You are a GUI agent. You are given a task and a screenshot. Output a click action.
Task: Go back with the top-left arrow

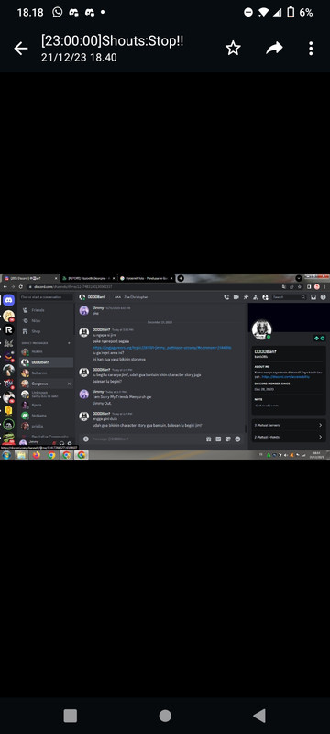click(x=20, y=49)
